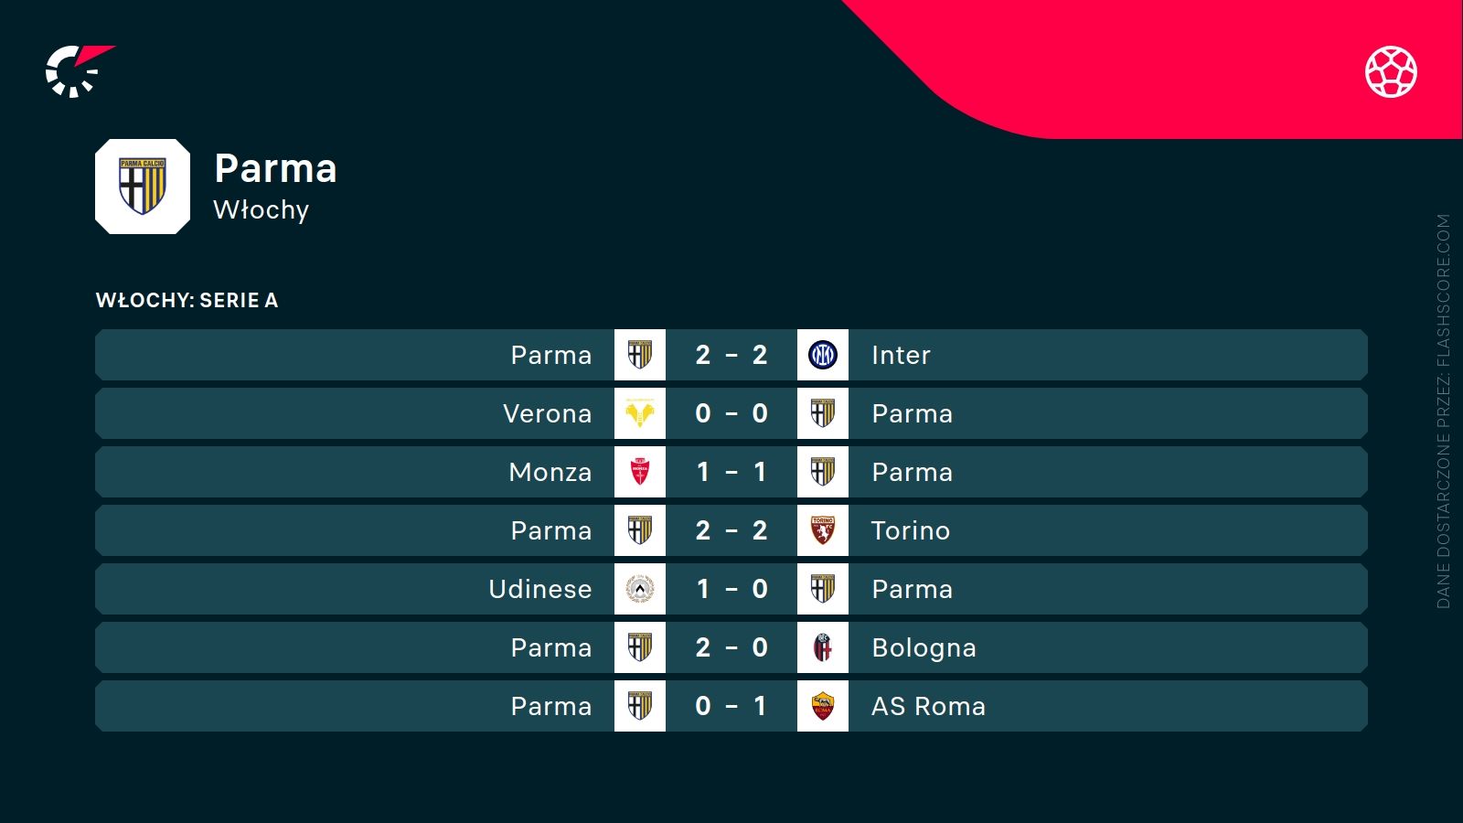
Task: Click the Włochy country label under Parma
Action: (261, 209)
